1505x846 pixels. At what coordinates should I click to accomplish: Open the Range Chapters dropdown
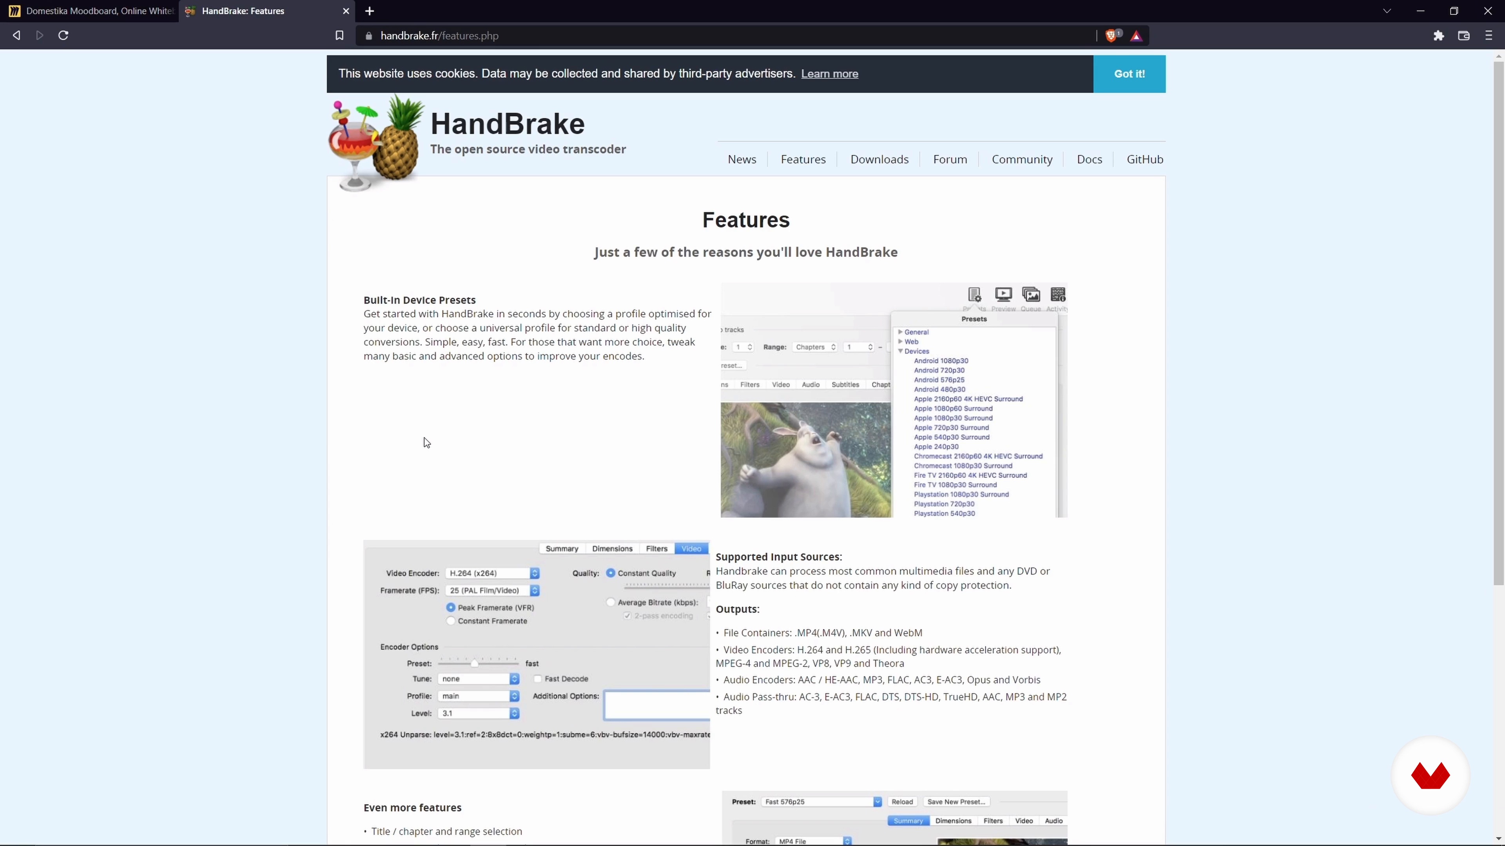coord(815,347)
